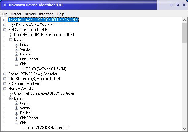Image resolution: width=188 pixels, height=132 pixels.
Task: Collapse Chip under Memory Controller Detail
Action: (16, 123)
